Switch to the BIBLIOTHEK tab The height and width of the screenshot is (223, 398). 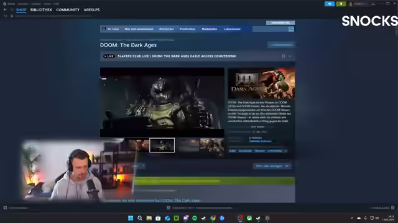(x=41, y=10)
